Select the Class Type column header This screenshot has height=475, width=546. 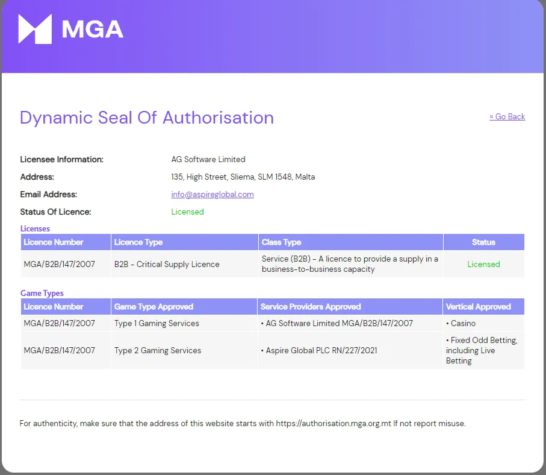[279, 242]
